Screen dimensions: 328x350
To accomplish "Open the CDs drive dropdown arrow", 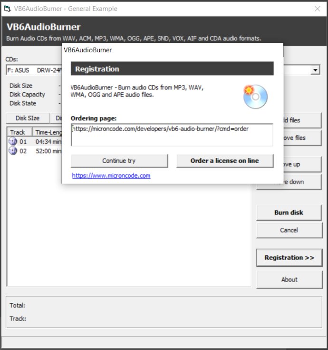I will [315, 70].
